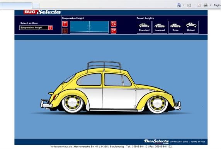The image size is (221, 149).
Task: Expand the browser Print dropdown arrow
Action: pyautogui.click(x=210, y=5)
